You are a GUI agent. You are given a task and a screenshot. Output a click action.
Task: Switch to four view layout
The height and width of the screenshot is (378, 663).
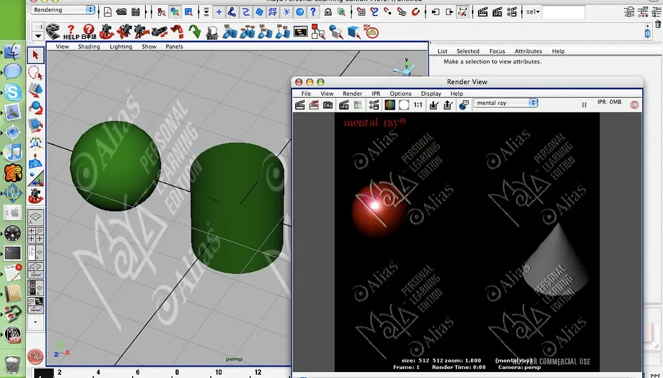tap(36, 235)
